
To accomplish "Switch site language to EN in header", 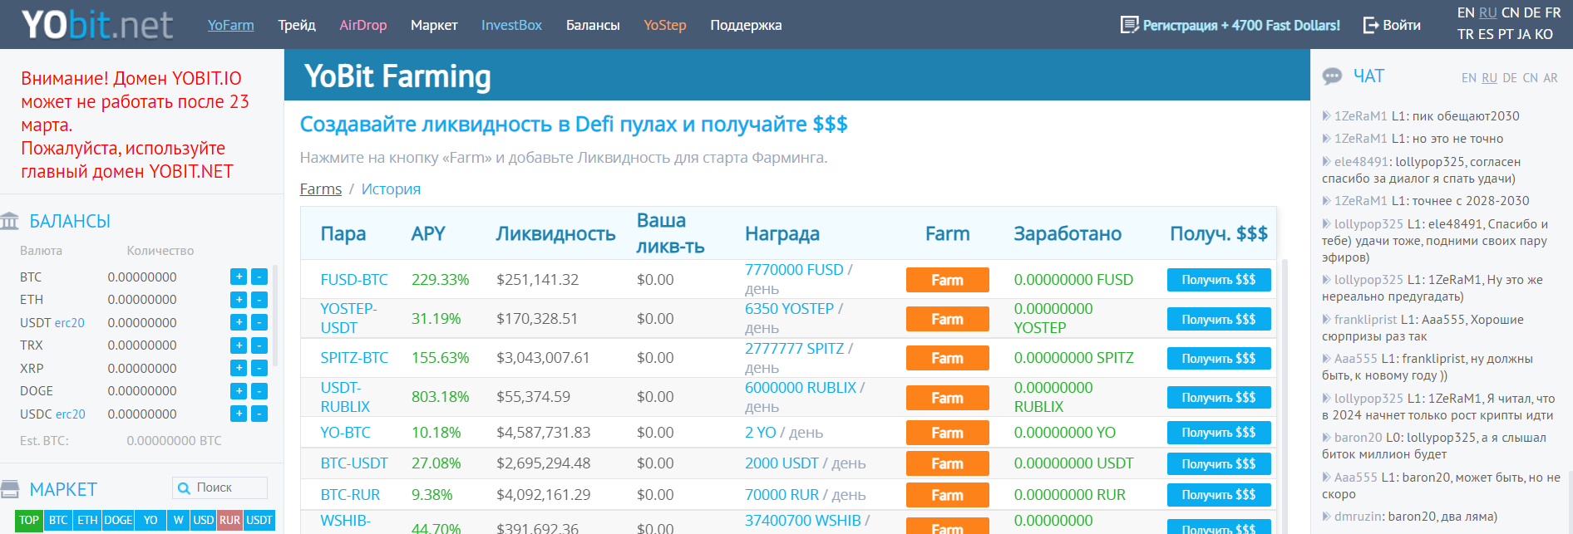I will (x=1466, y=12).
